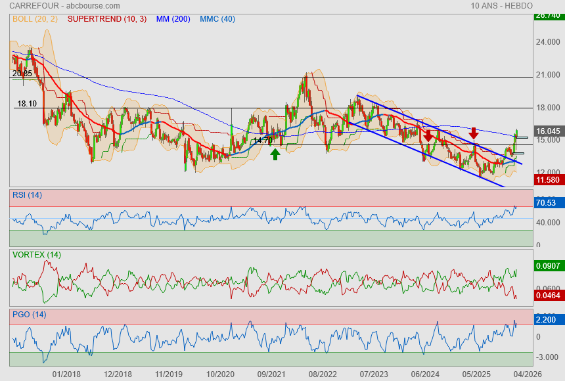Click the MM (200) moving average label
565x381 pixels.
coord(173,19)
